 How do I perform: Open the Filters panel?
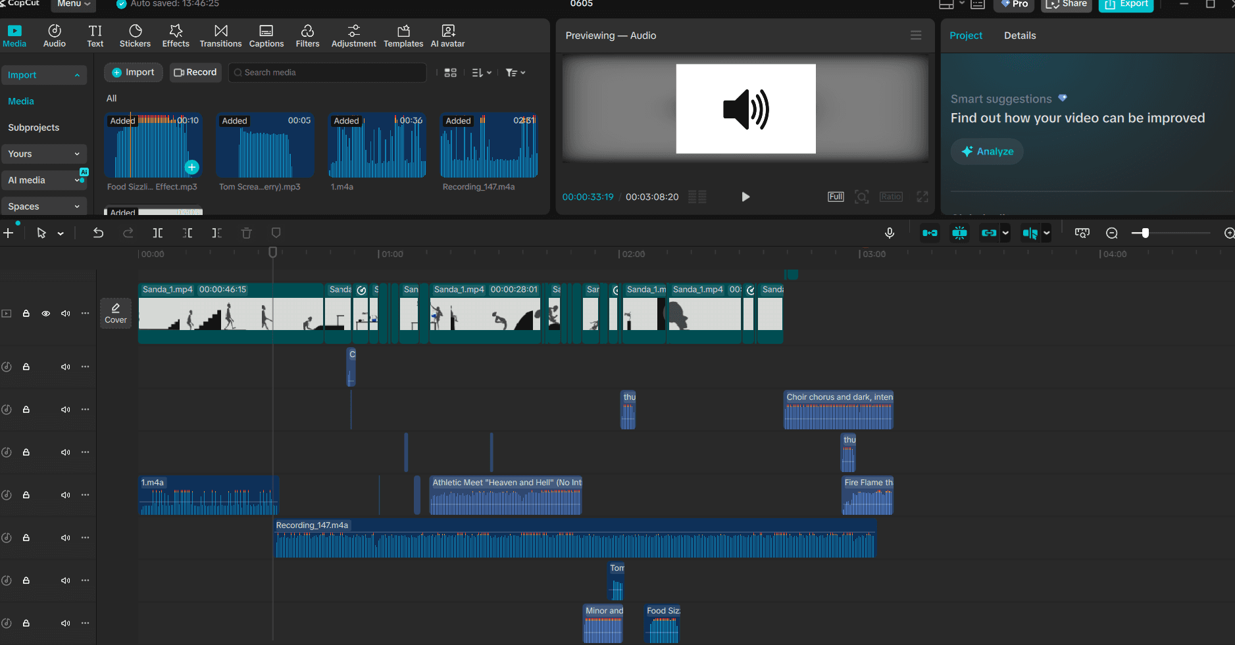click(x=307, y=36)
